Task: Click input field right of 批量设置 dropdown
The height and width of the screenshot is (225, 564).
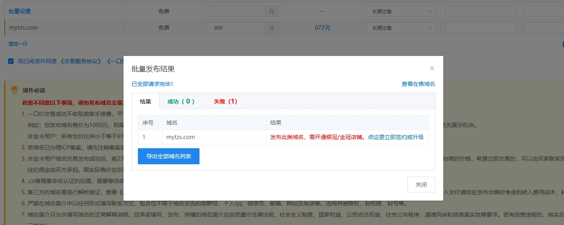Action: 480,11
